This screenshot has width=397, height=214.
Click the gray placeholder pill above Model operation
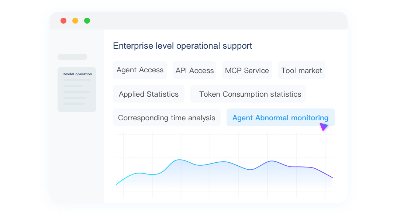click(x=72, y=57)
